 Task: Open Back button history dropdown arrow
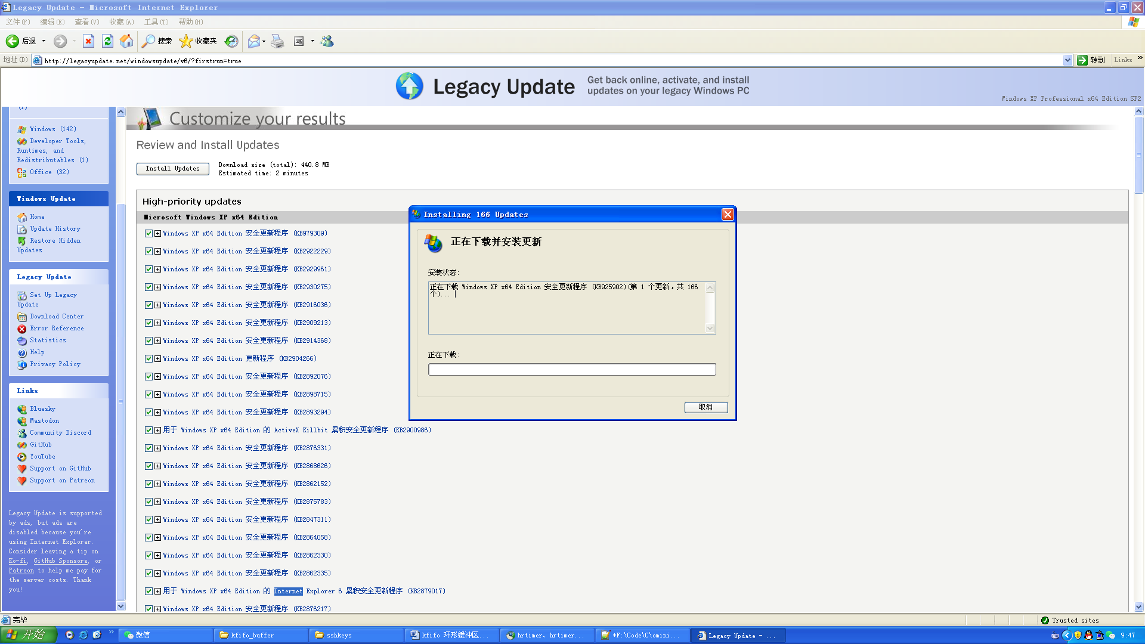pyautogui.click(x=44, y=41)
